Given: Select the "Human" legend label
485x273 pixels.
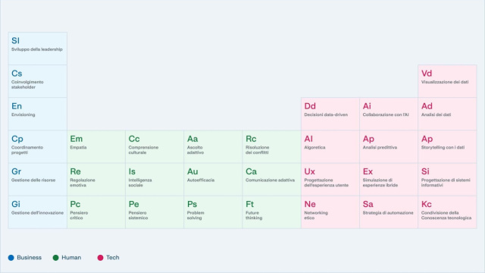Looking at the screenshot, I should [71, 258].
